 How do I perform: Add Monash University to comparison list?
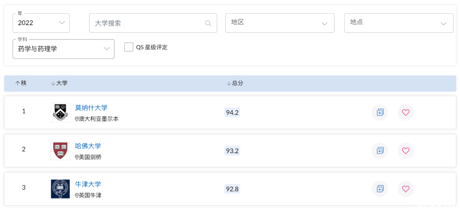point(379,113)
